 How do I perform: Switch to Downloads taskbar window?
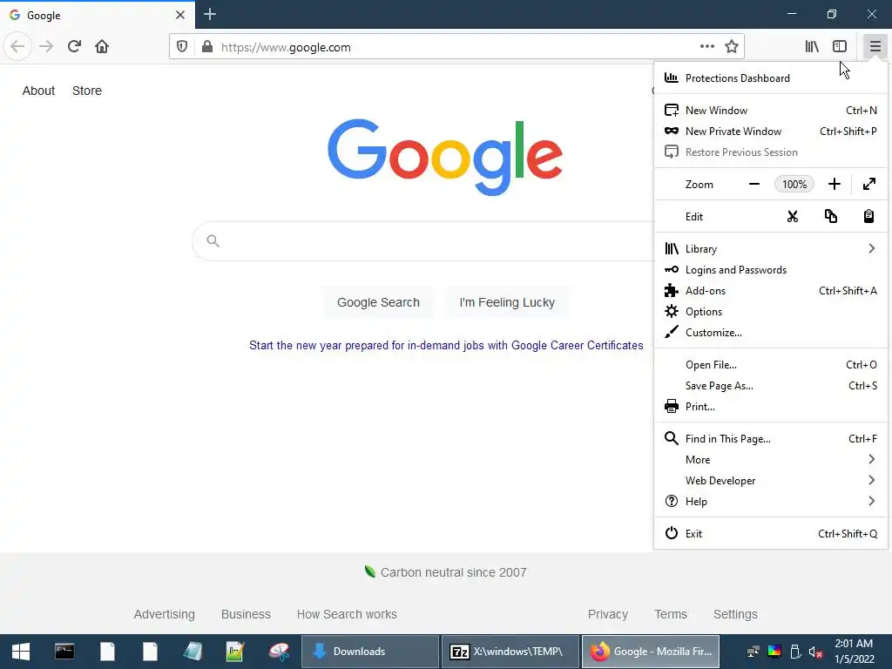pyautogui.click(x=369, y=652)
